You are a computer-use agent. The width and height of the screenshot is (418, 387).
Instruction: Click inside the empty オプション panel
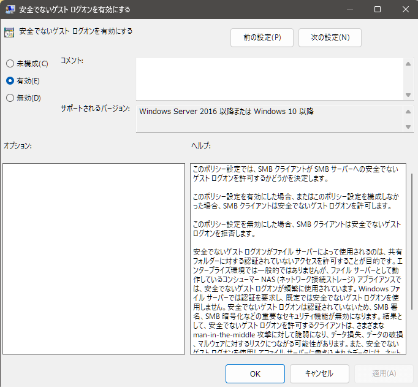[x=93, y=258]
